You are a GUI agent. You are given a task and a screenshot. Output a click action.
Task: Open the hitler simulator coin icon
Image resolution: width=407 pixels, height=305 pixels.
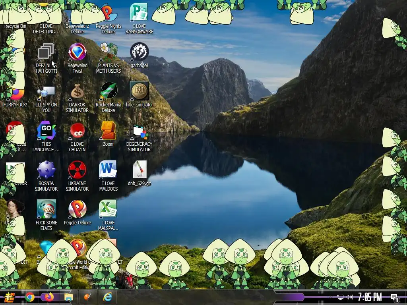coord(140,95)
